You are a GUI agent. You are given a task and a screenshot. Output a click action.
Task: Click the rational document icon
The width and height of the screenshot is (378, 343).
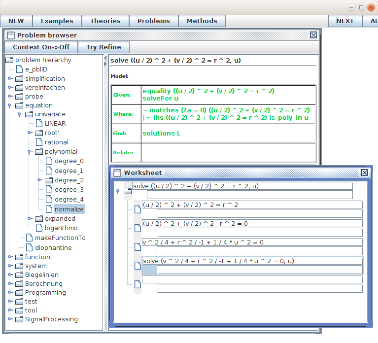(39, 142)
